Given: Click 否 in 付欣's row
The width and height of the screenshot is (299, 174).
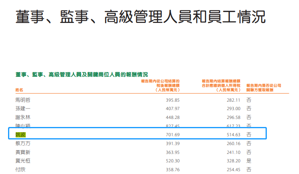Looking at the screenshot, I should (249, 170).
